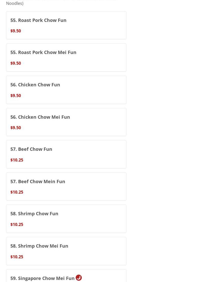Screen dimensions: 200x282
Task: Choose 56. Chicken Chow Fun menu item
Action: pyautogui.click(x=35, y=85)
